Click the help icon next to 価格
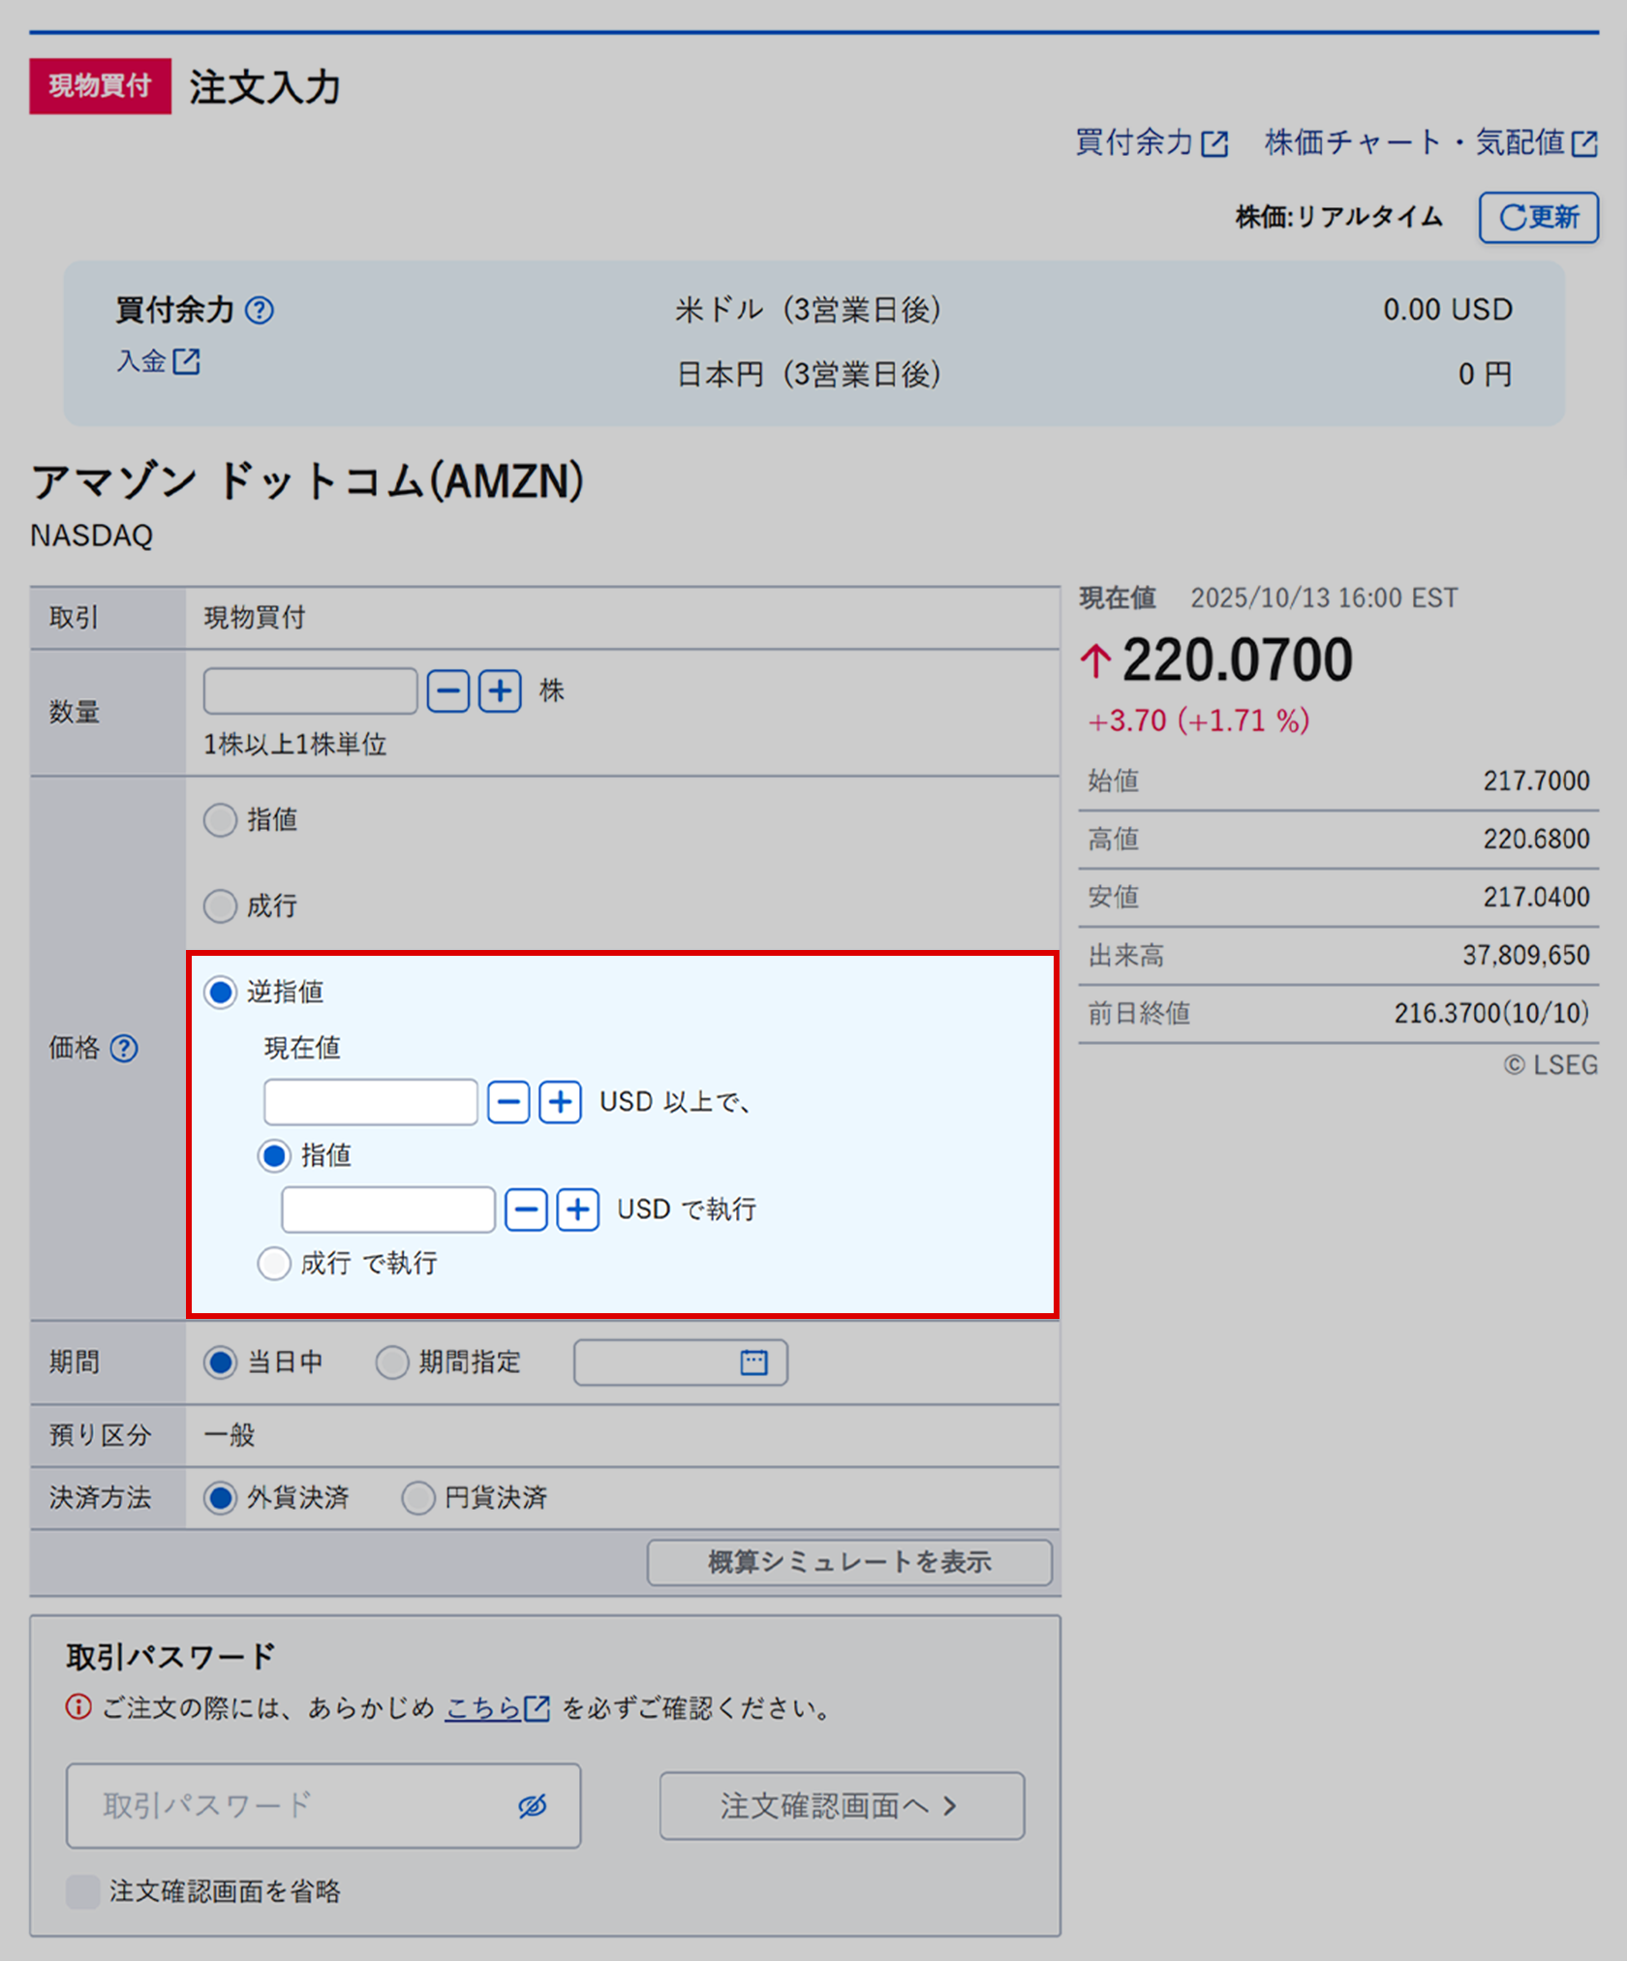 click(126, 1049)
